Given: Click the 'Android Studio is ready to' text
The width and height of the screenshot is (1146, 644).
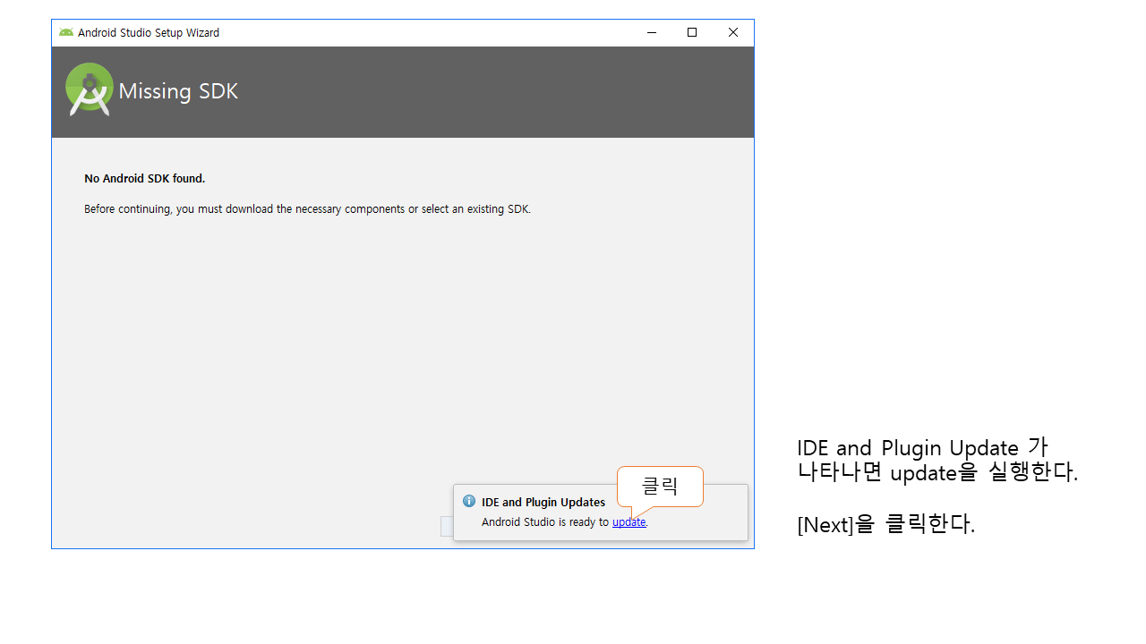Looking at the screenshot, I should click(x=545, y=522).
